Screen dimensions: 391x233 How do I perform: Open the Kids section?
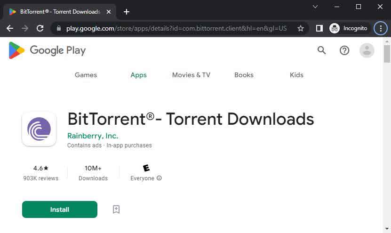pyautogui.click(x=296, y=75)
